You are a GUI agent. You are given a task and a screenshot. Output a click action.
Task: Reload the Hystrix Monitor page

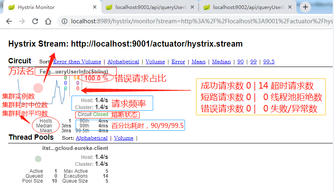point(35,21)
